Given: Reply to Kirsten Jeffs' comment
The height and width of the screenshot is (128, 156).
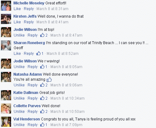Looking at the screenshot, I should (29, 22).
